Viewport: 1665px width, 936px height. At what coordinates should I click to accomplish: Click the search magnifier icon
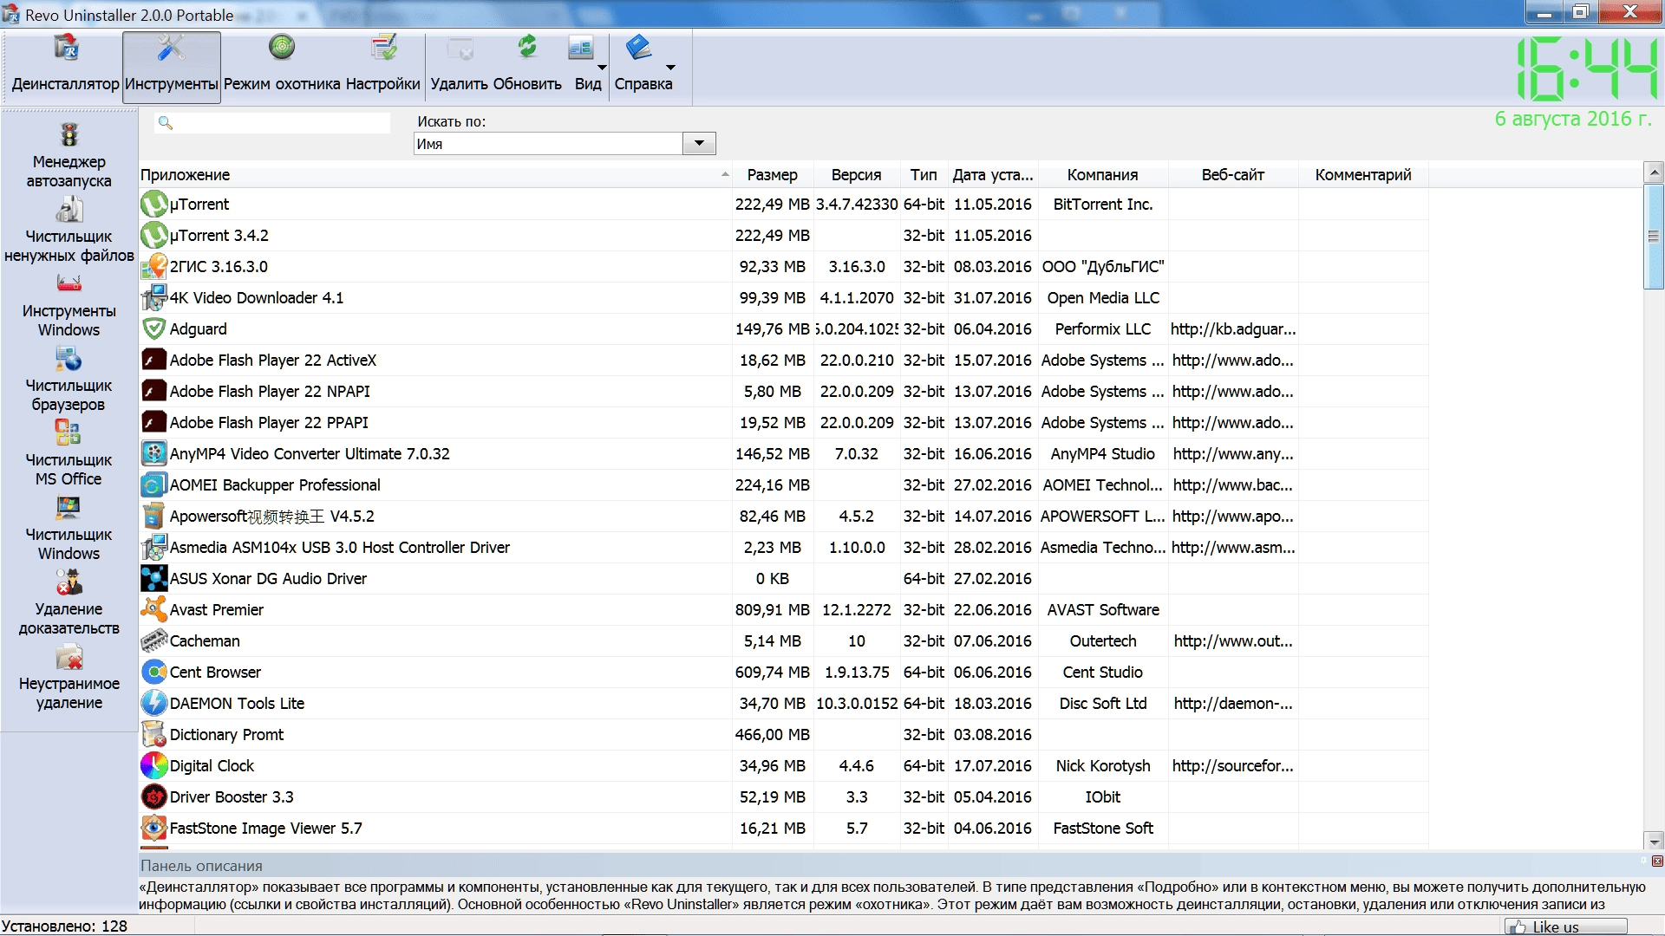coord(166,124)
